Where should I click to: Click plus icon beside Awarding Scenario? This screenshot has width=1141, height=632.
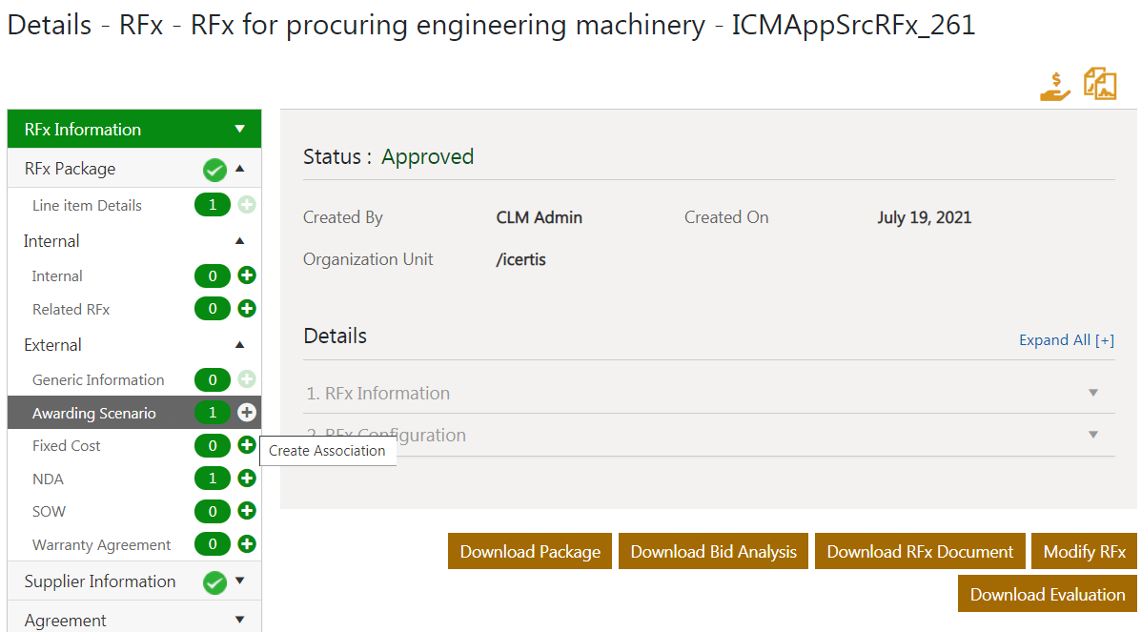(247, 412)
